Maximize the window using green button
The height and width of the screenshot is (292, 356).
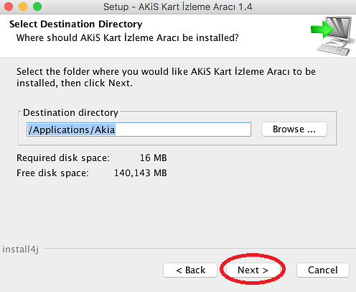[37, 6]
